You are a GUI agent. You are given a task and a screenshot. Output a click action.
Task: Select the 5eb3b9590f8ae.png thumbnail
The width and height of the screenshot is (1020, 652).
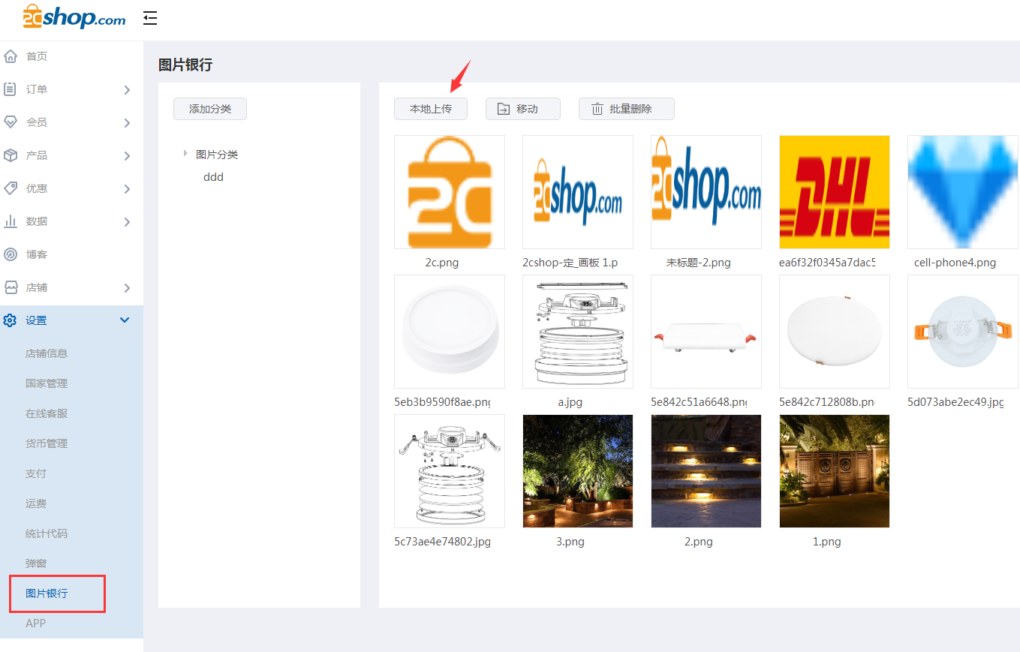tap(450, 332)
